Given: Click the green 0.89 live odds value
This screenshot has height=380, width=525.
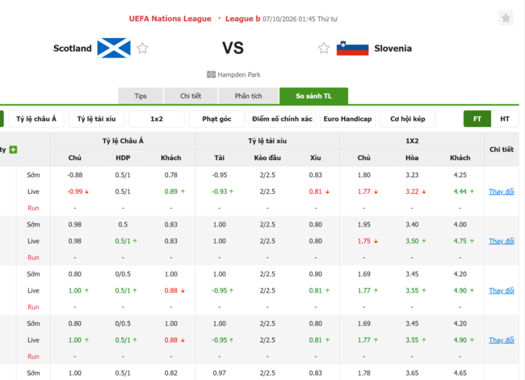Looking at the screenshot, I should (170, 192).
